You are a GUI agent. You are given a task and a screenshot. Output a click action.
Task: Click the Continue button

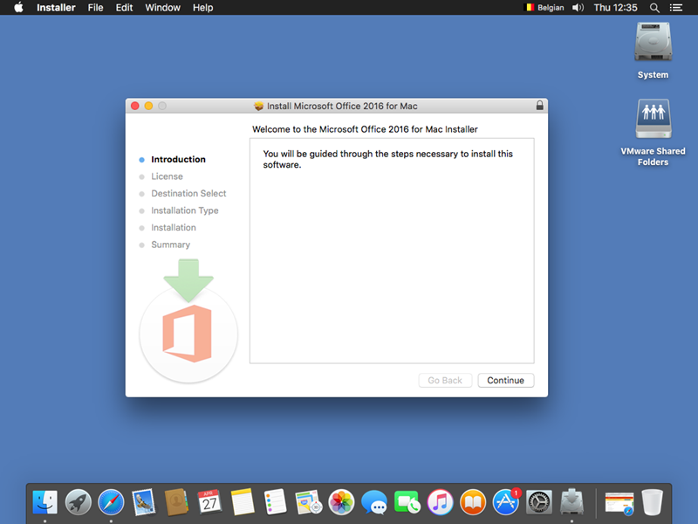click(x=506, y=380)
